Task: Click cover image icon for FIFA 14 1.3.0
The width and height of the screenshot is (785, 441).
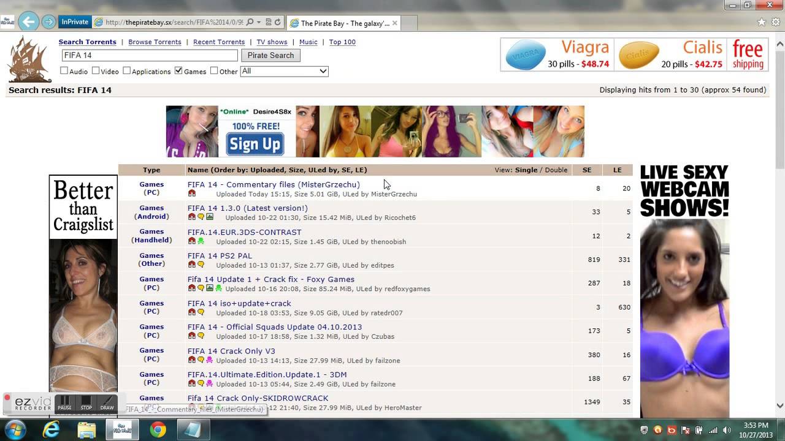Action: [210, 217]
